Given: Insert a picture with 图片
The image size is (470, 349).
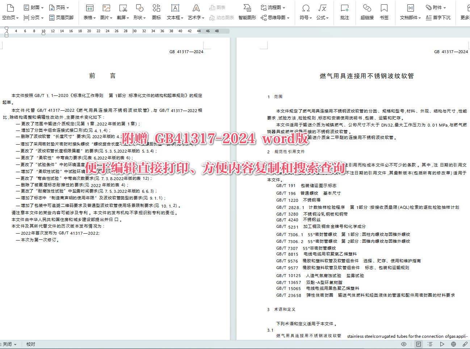Looking at the screenshot, I should [x=106, y=12].
